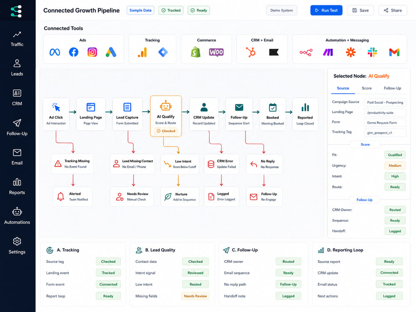
Task: Click the Form field Demo Request Form
Action: [x=385, y=123]
